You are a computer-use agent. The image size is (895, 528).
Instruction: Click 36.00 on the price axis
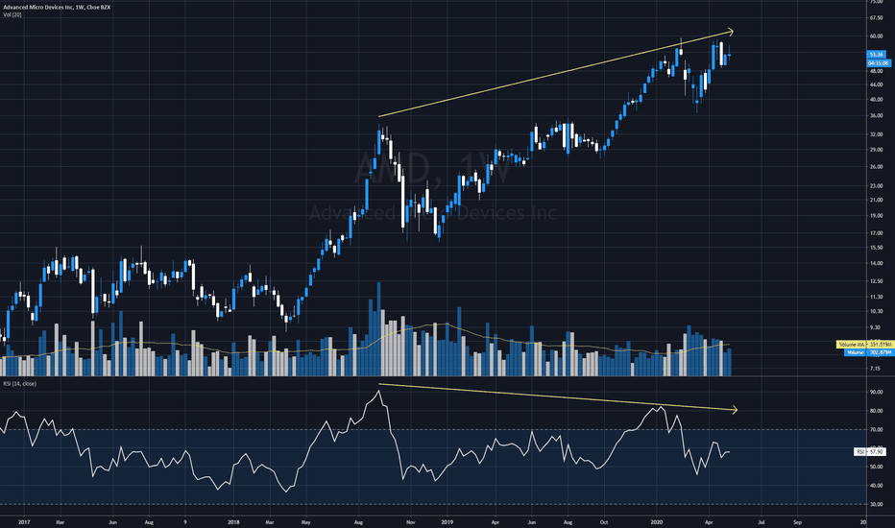(876, 116)
